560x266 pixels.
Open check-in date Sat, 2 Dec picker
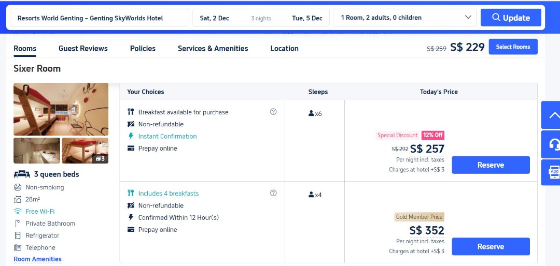point(214,18)
